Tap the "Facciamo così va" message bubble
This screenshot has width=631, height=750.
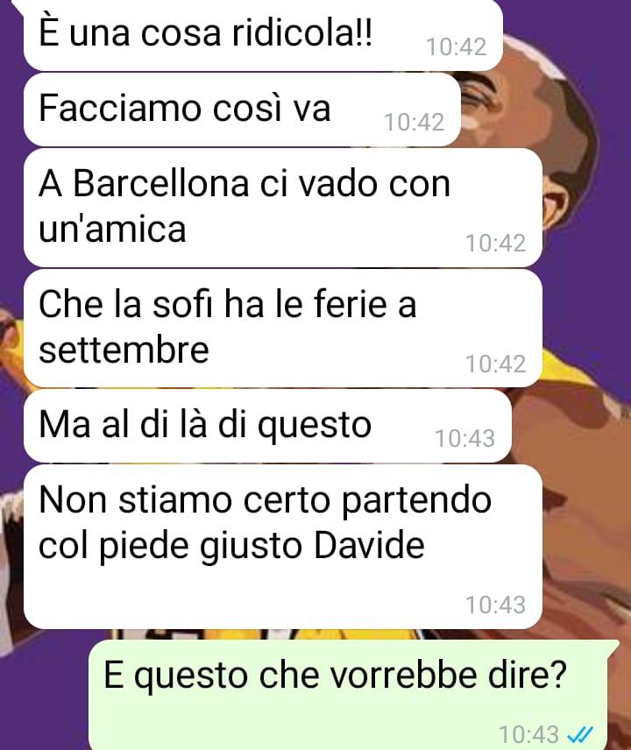tap(242, 110)
